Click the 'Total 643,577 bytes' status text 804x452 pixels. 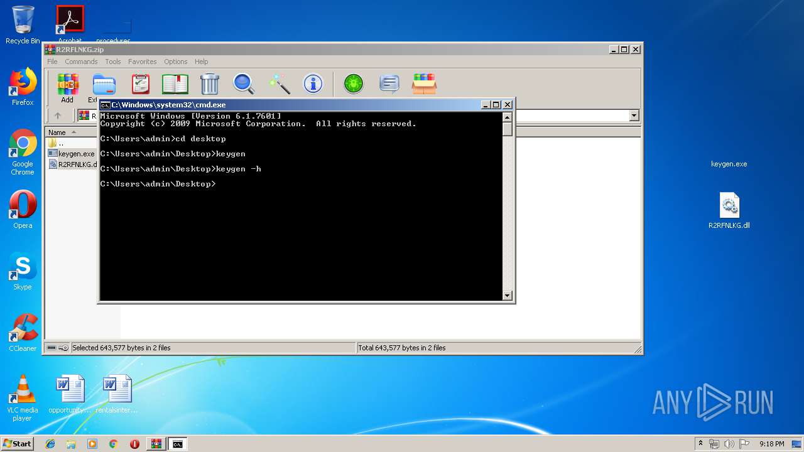[x=402, y=348]
